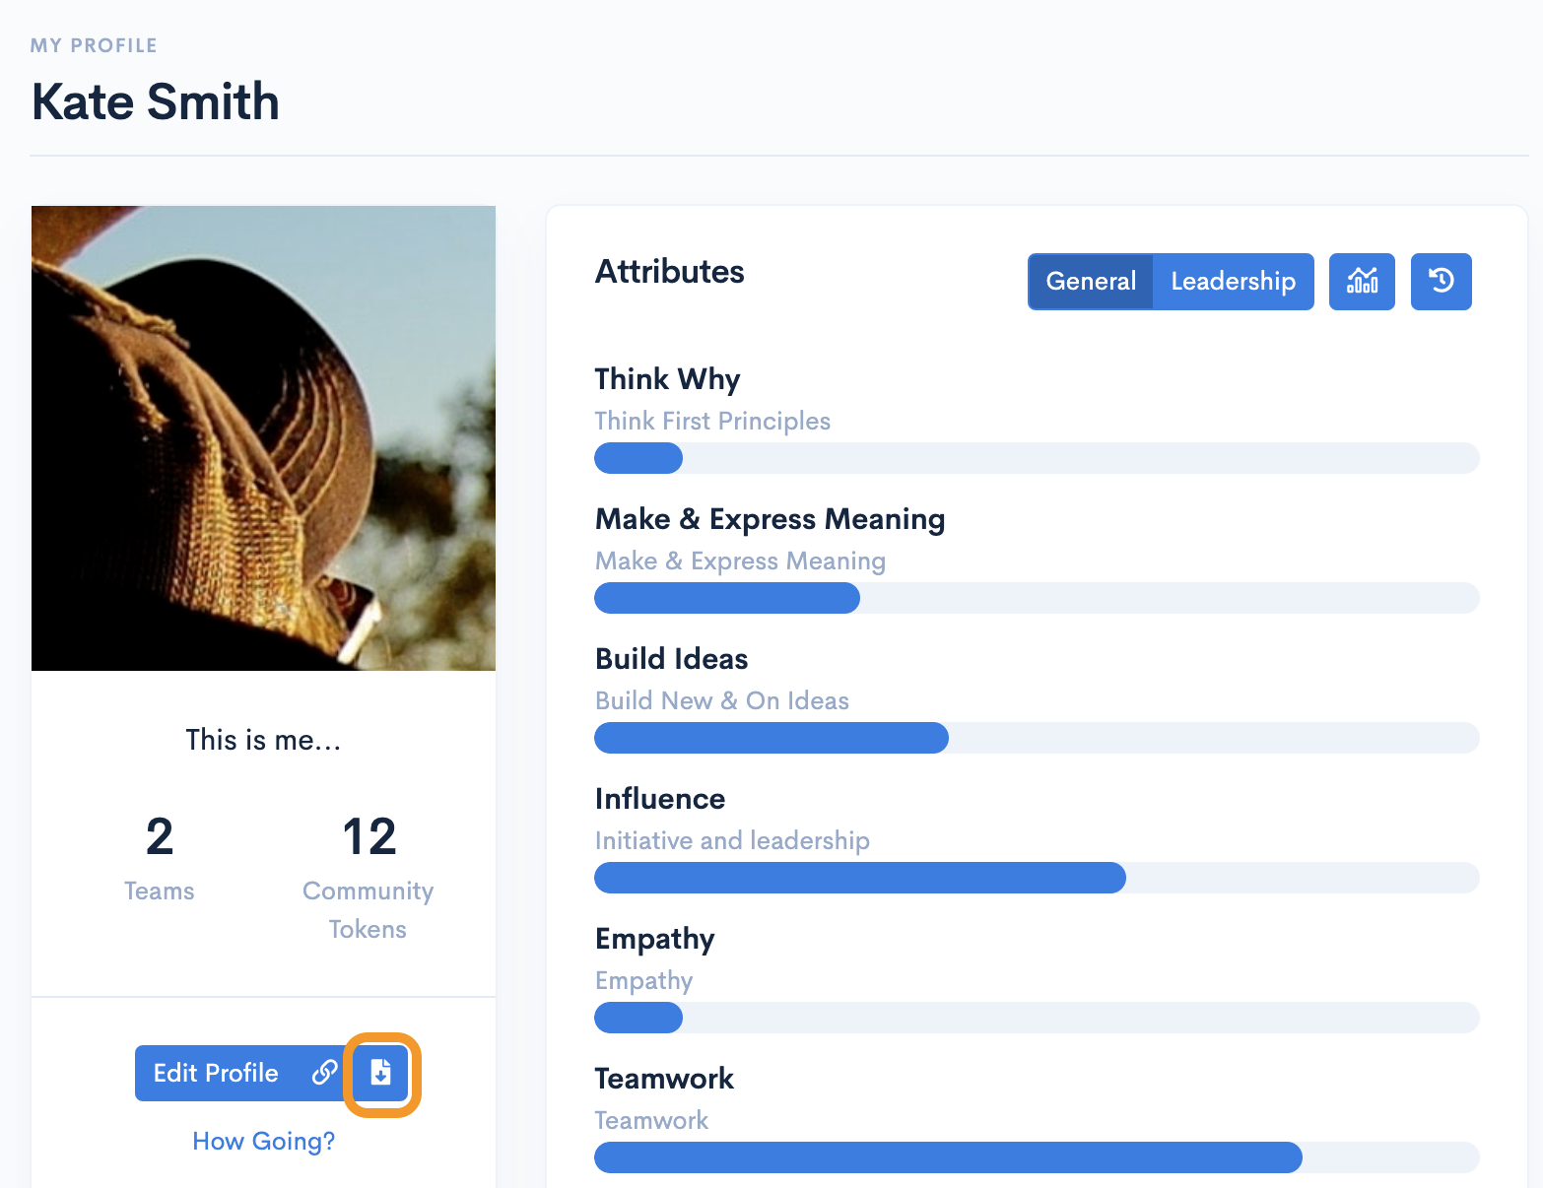Screen dimensions: 1543x1188
Task: Click the chart view icon button
Action: [1362, 282]
